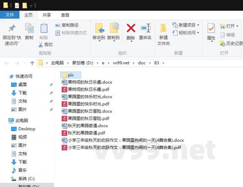
Task: Open 快速访问 in sidebar
Action: [21, 76]
